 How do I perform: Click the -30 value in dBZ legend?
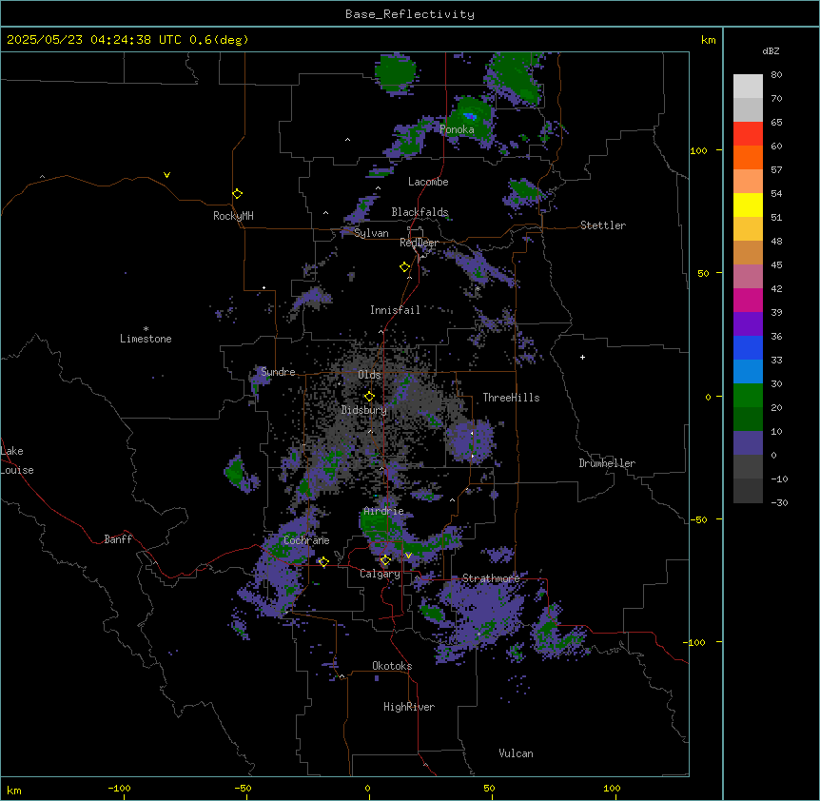[779, 502]
